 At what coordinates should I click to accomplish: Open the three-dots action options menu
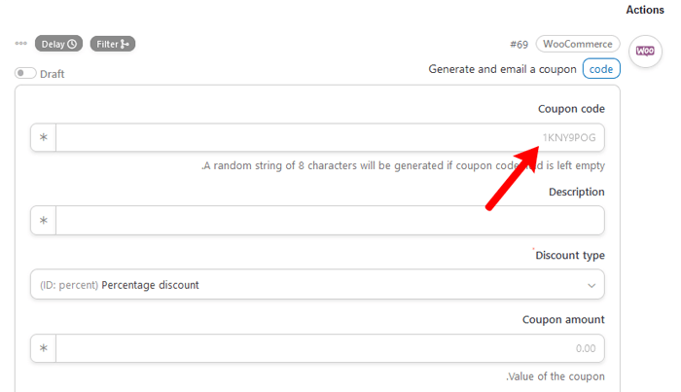tap(20, 44)
